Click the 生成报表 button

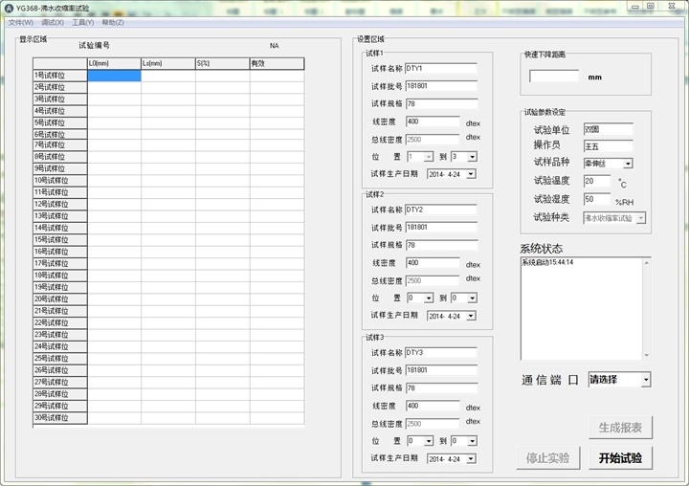pos(620,427)
